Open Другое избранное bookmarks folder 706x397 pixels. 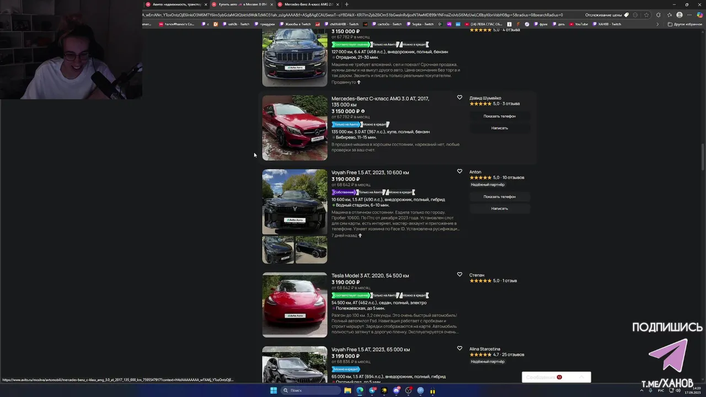684,24
